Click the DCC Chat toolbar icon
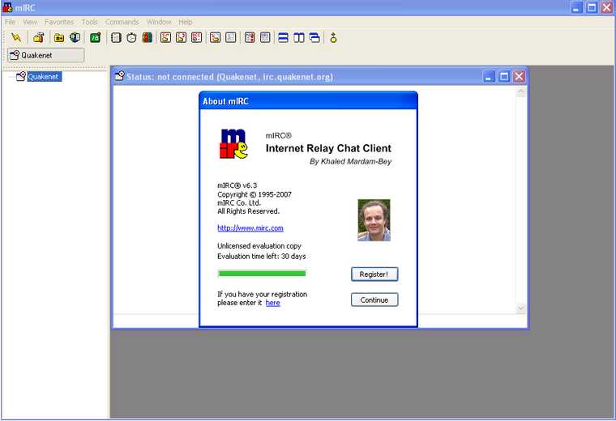 point(181,38)
